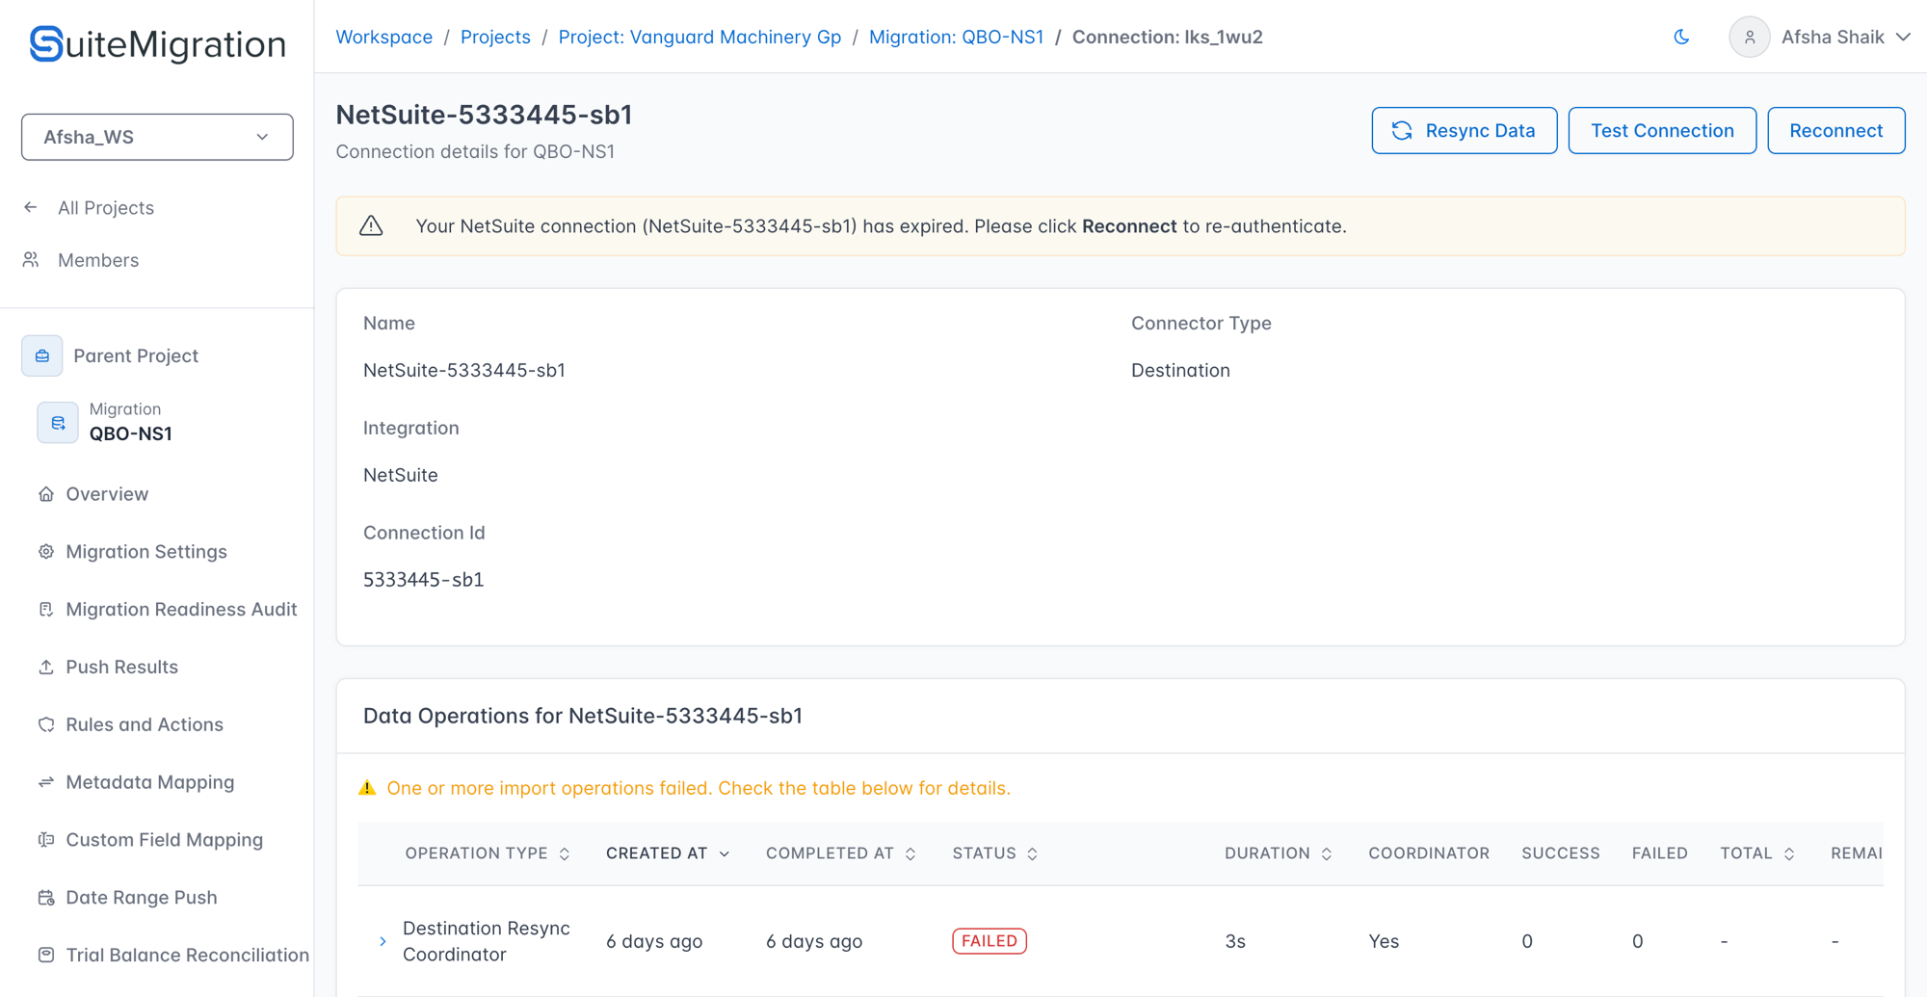Open Migration Settings in sidebar

point(146,552)
